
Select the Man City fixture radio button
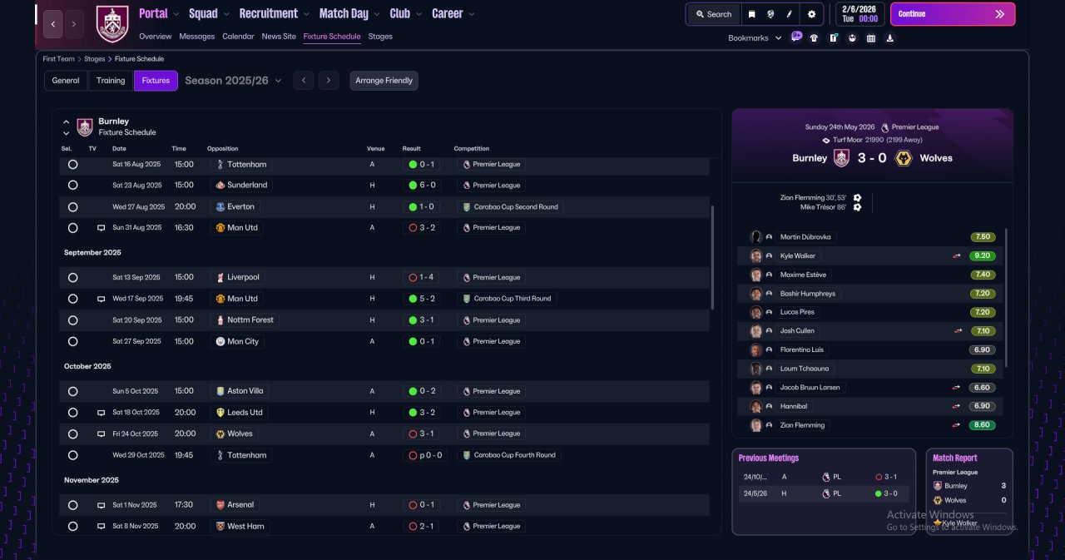point(72,341)
